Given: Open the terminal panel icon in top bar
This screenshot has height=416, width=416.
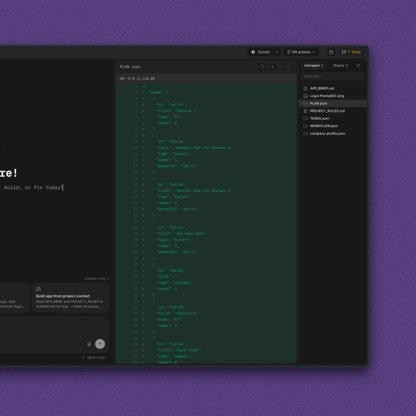Looking at the screenshot, I should coord(331,52).
